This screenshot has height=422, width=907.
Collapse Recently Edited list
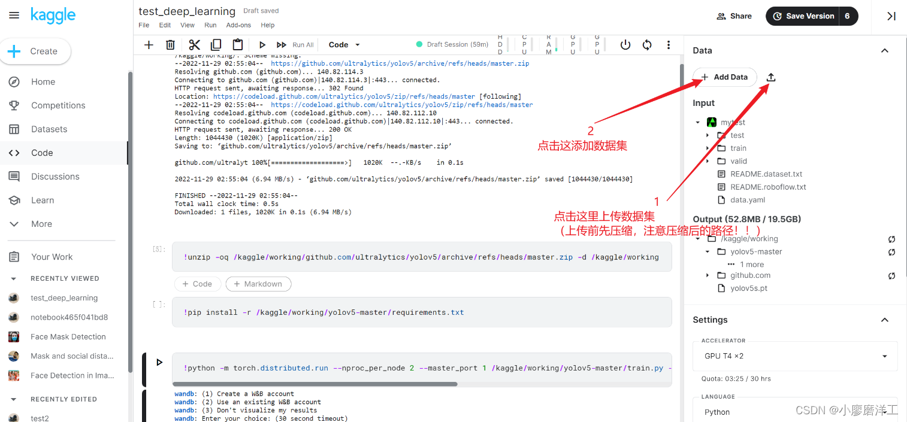tap(14, 399)
